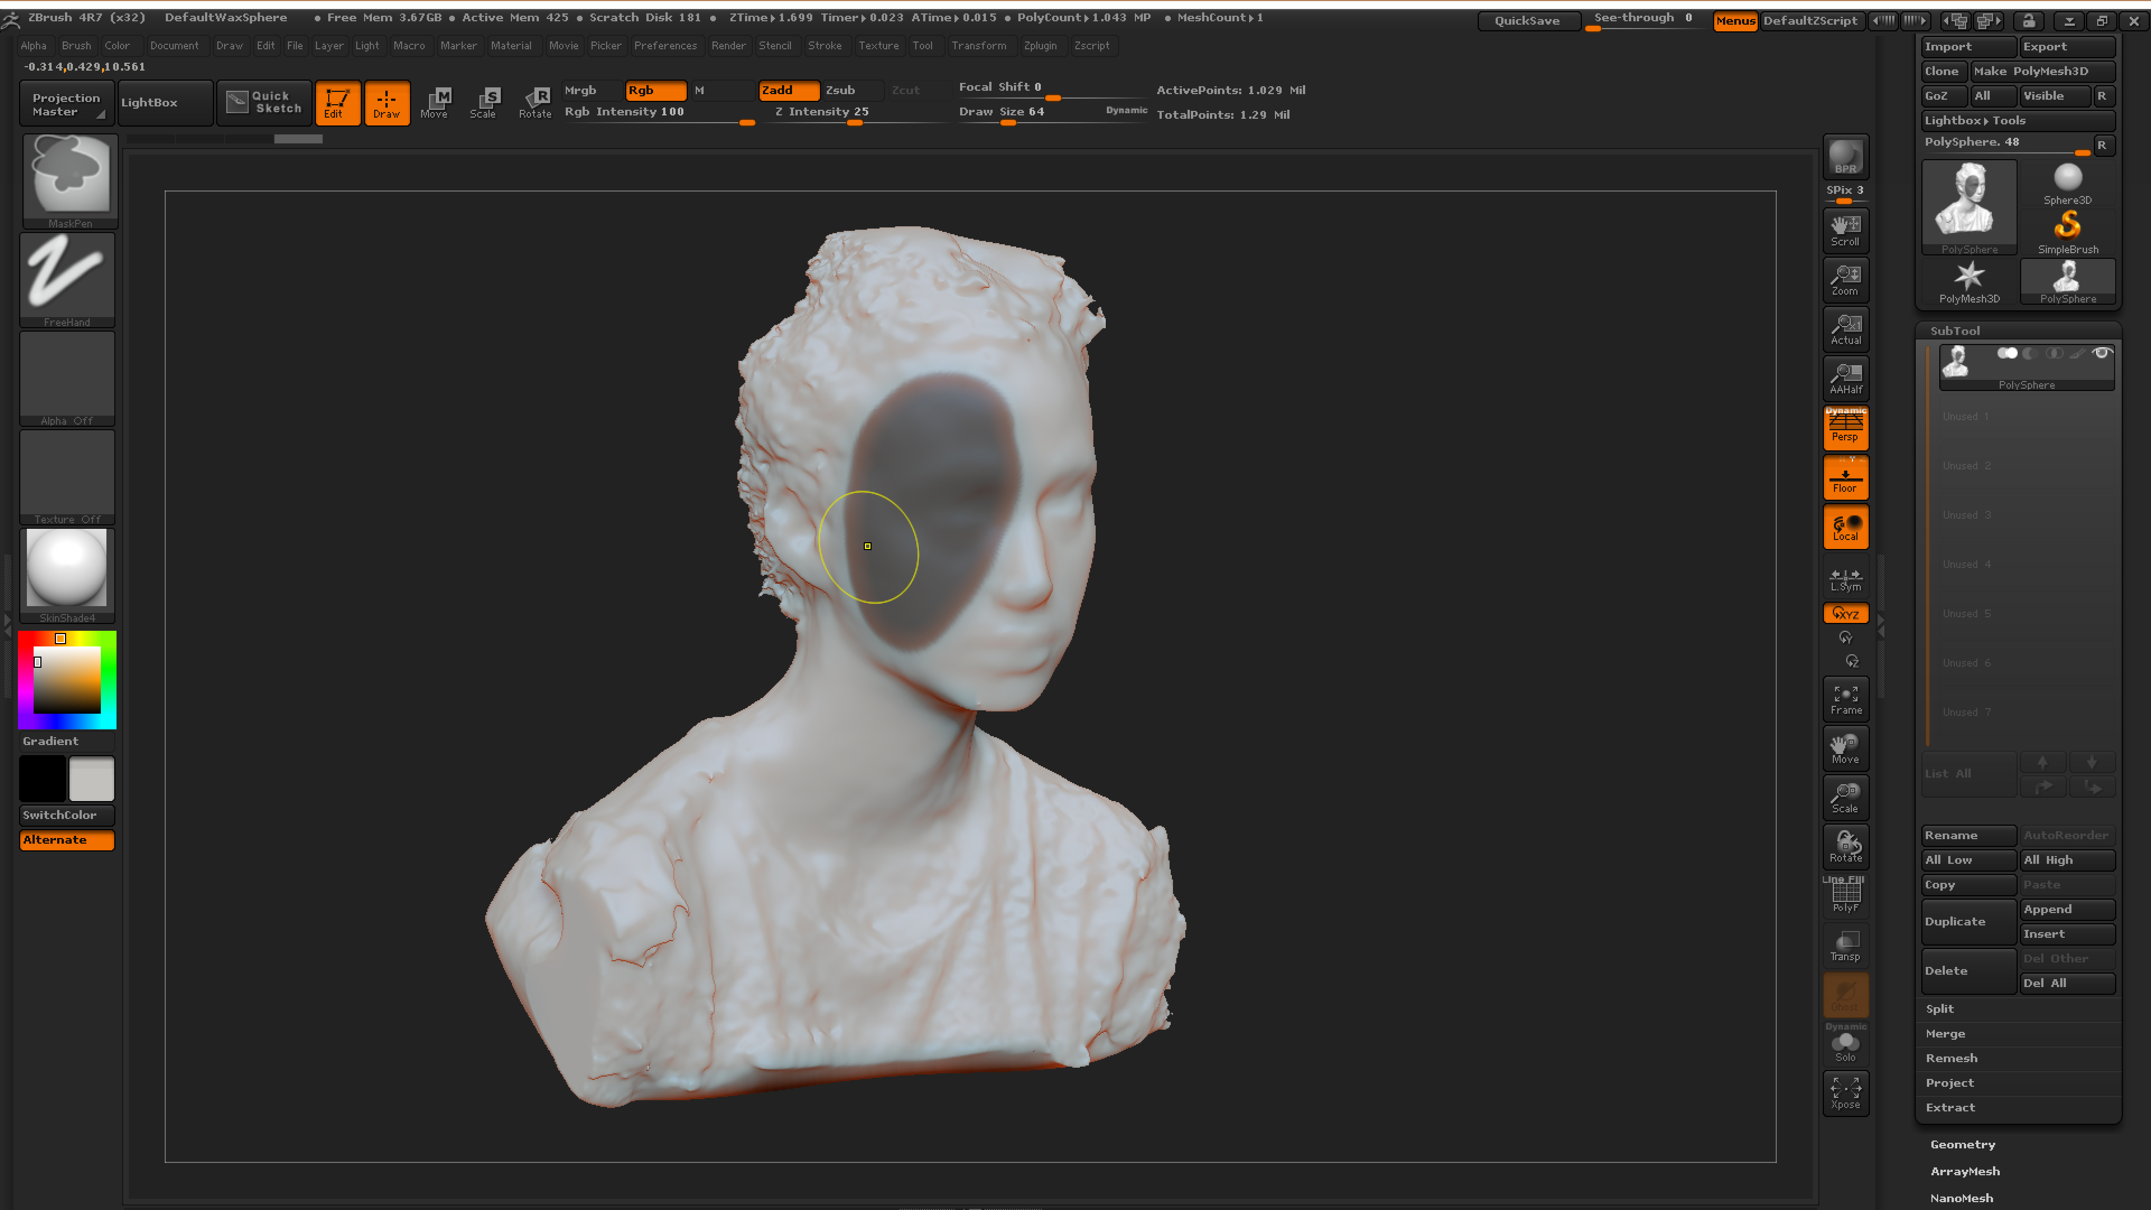This screenshot has width=2151, height=1210.
Task: Click Projection Master button
Action: tap(66, 103)
